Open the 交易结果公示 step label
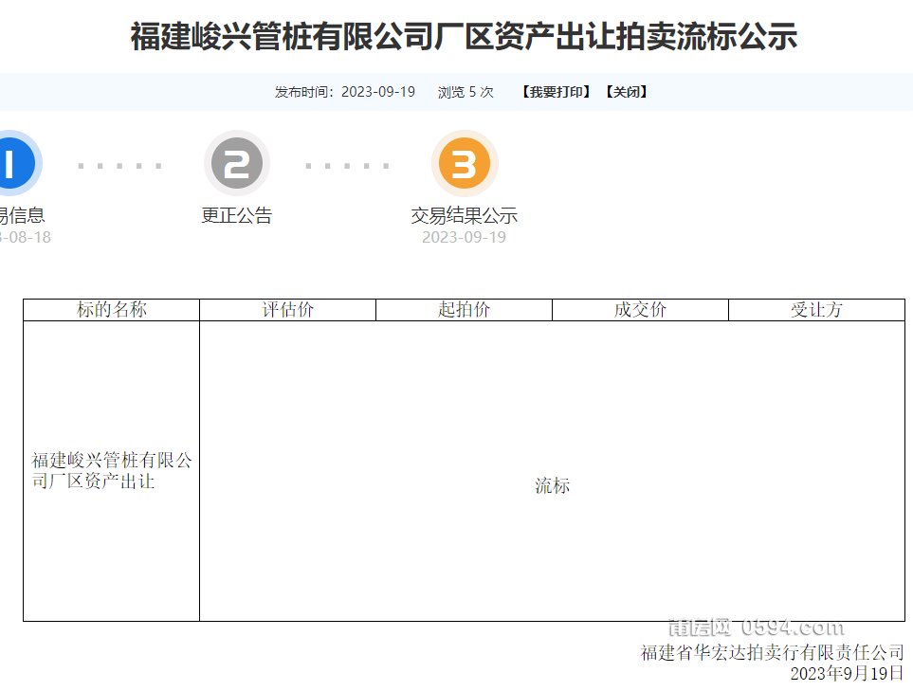The width and height of the screenshot is (913, 691). 464,215
